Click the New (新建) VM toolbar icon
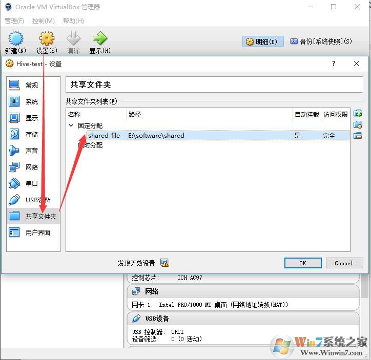 [x=15, y=42]
